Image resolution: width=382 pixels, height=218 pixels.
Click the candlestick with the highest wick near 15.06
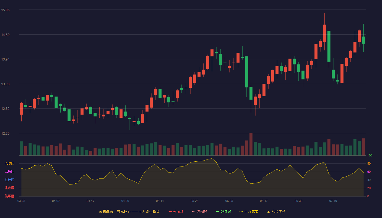tap(325, 33)
